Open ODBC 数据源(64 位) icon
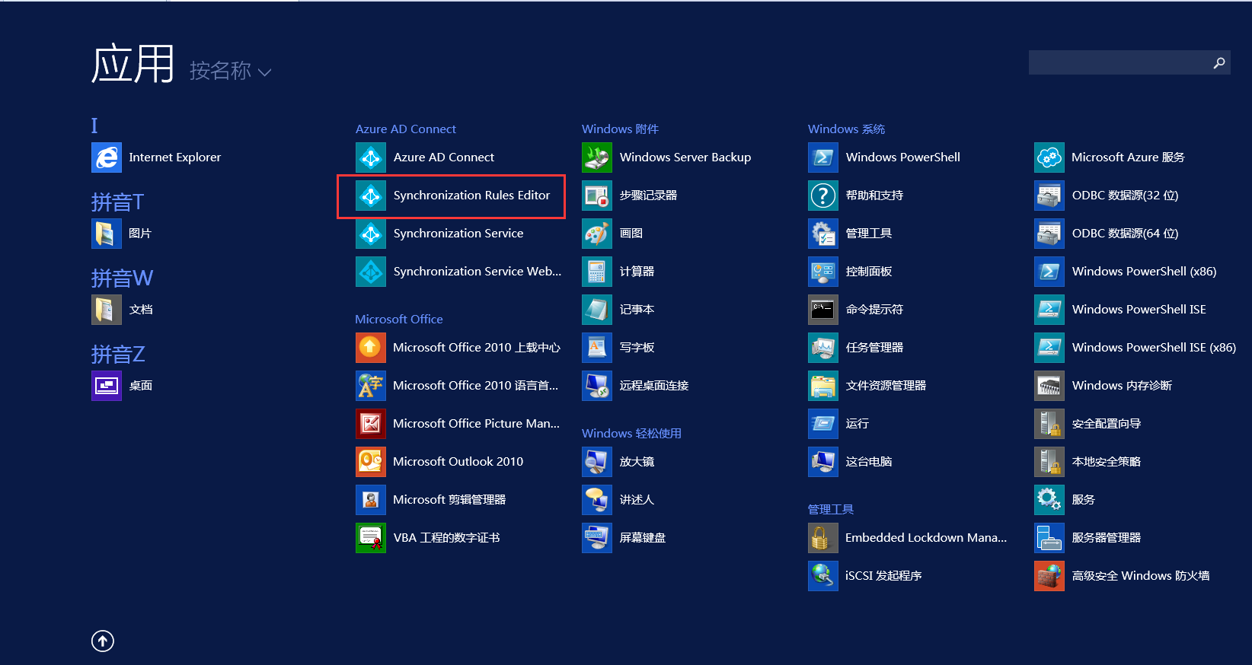The image size is (1252, 665). 1049,234
